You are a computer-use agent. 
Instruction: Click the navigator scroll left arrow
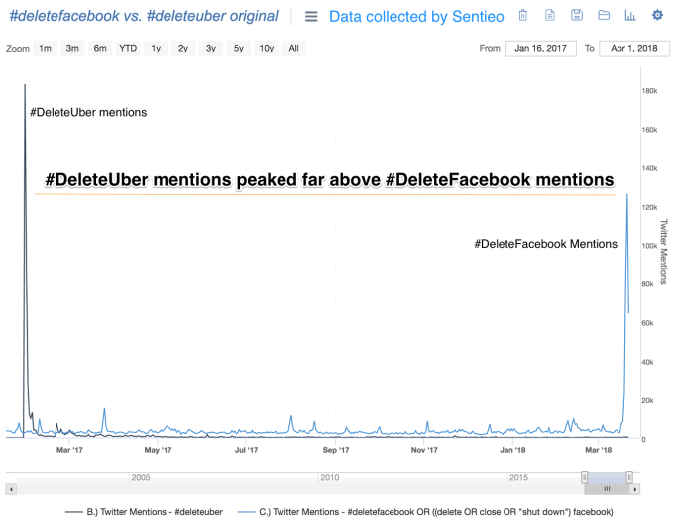11,489
